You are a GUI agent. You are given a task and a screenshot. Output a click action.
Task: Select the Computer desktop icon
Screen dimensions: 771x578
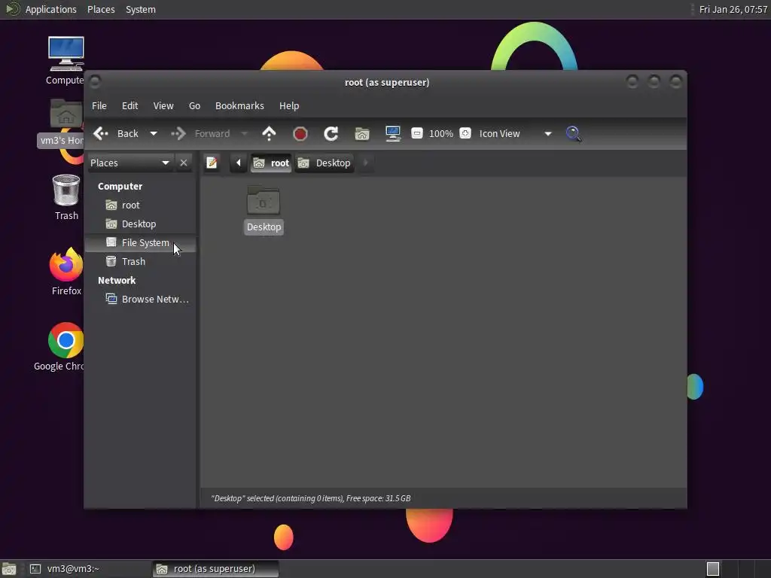click(x=66, y=60)
